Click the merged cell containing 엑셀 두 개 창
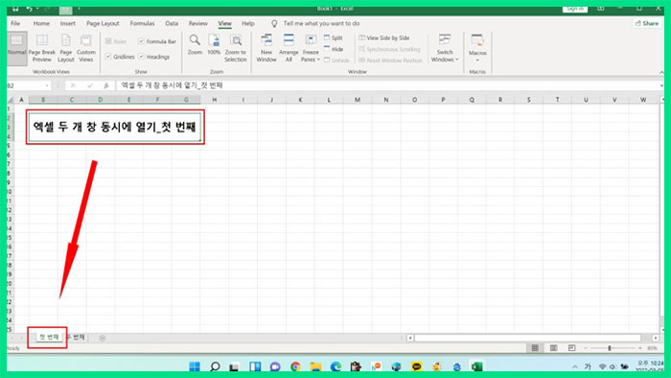The height and width of the screenshot is (378, 671). [114, 128]
